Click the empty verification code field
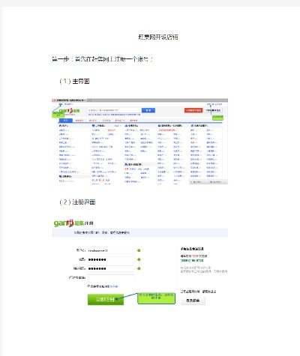The width and height of the screenshot is (300, 356). [x=110, y=277]
